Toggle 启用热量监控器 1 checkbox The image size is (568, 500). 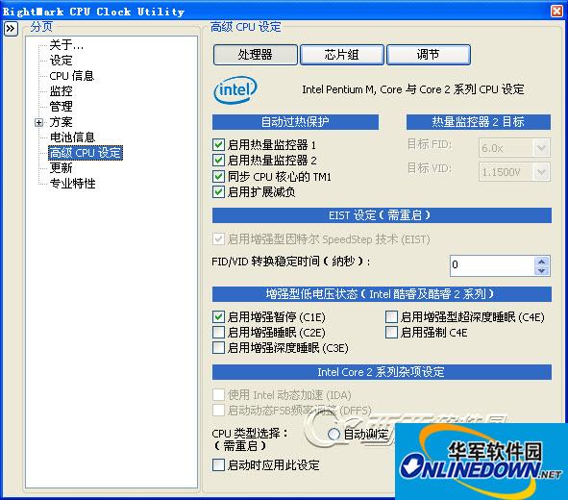point(218,145)
